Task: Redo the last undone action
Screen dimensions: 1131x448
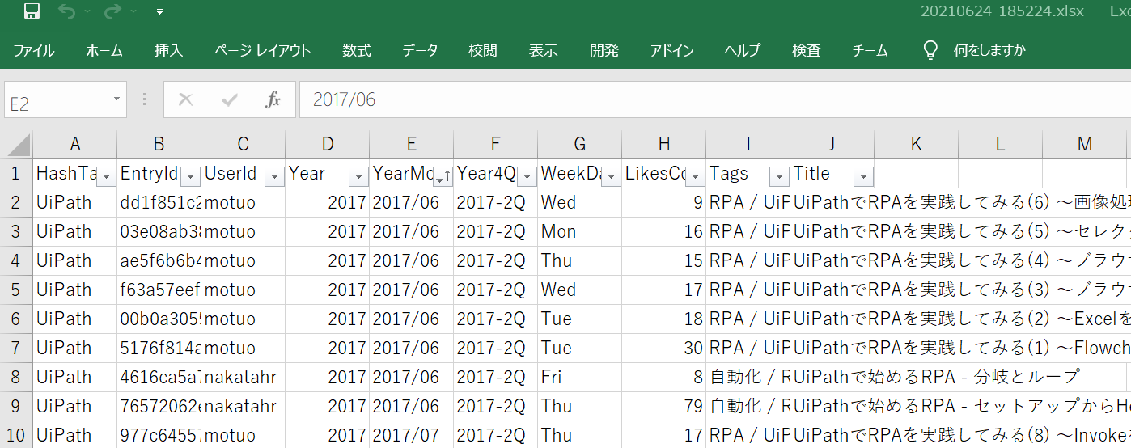Action: click(113, 11)
